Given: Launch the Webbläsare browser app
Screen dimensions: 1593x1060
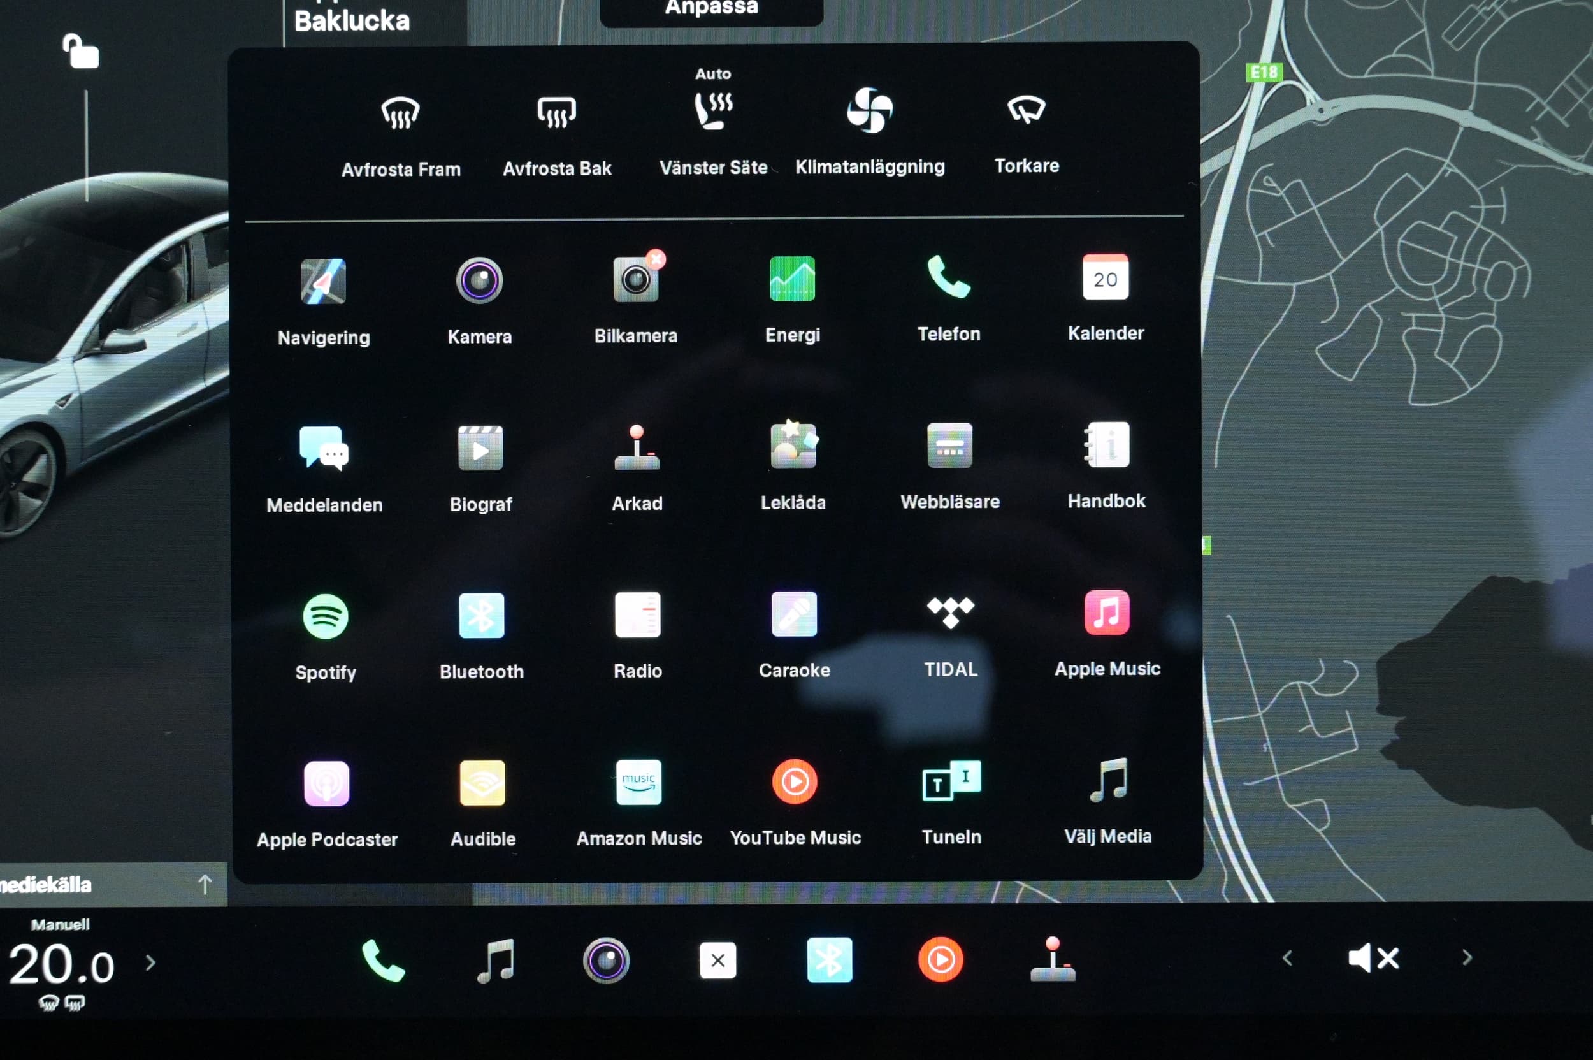Looking at the screenshot, I should pos(949,446).
